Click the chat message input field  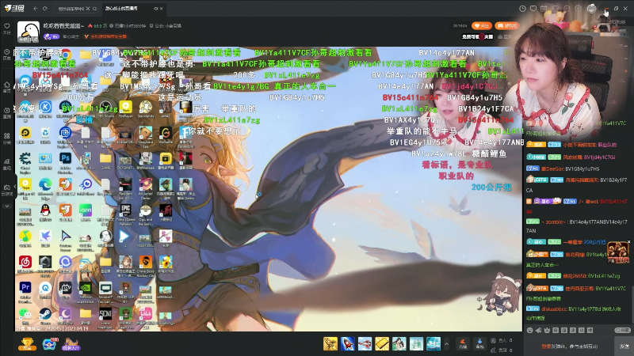(x=569, y=347)
